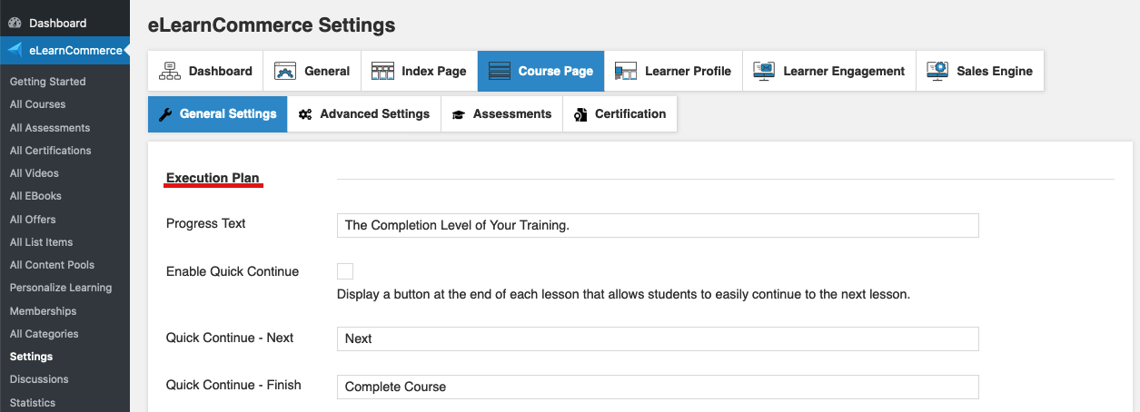This screenshot has width=1140, height=412.
Task: Focus the Quick Continue - Next field
Action: pyautogui.click(x=658, y=338)
